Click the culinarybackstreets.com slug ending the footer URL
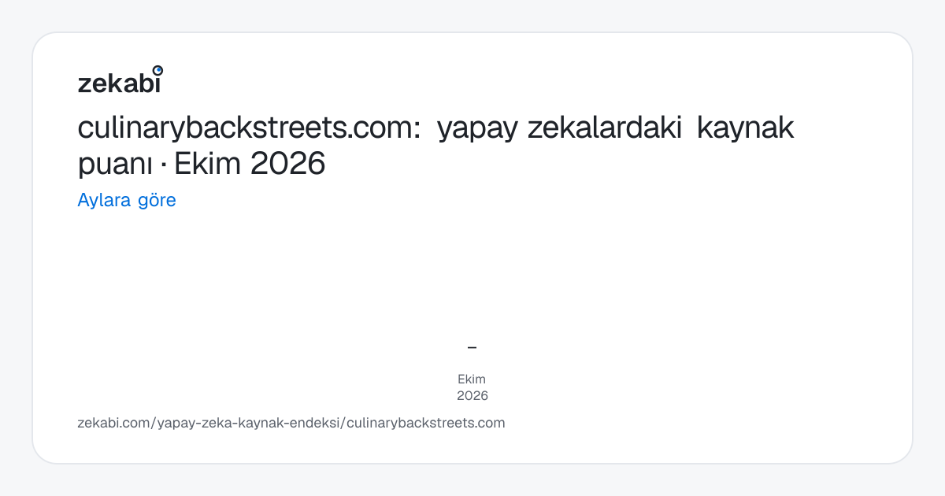 (x=425, y=423)
